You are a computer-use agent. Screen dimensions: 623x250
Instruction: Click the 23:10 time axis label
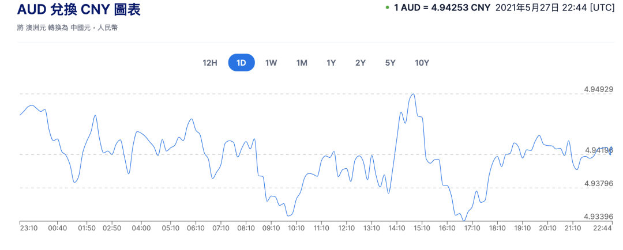[x=28, y=228]
